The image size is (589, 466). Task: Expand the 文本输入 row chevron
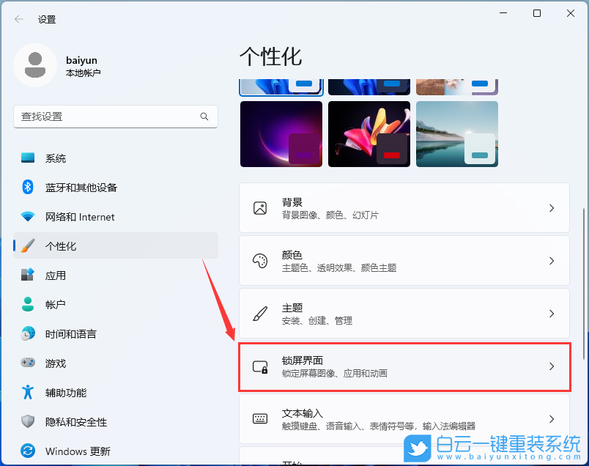tap(552, 418)
